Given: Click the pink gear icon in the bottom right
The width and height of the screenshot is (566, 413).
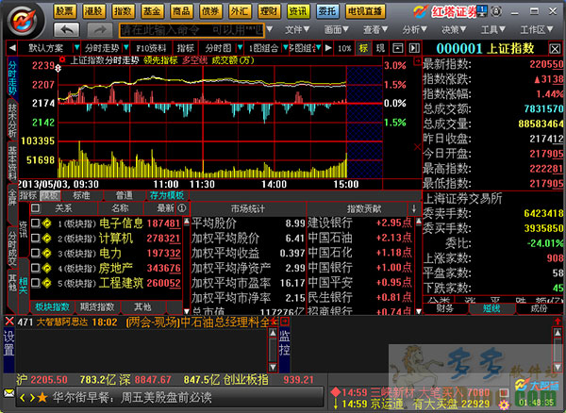Looking at the screenshot, I should [504, 405].
